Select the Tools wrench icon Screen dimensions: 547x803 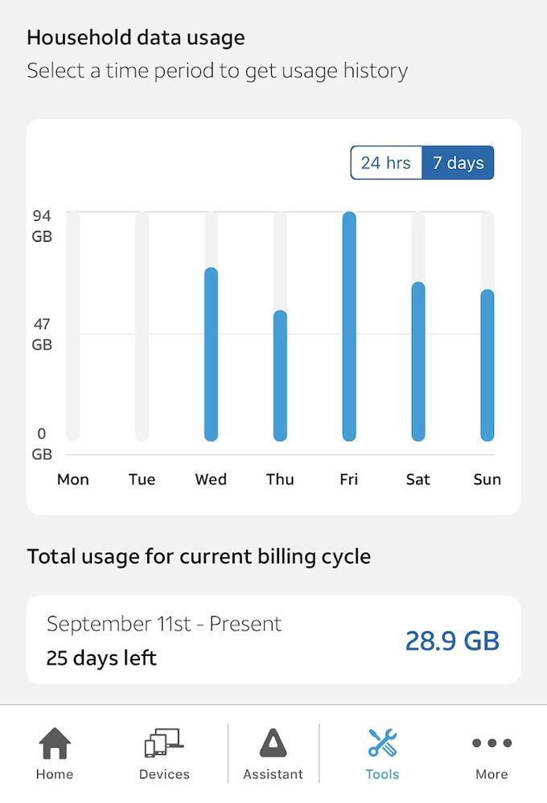[382, 743]
